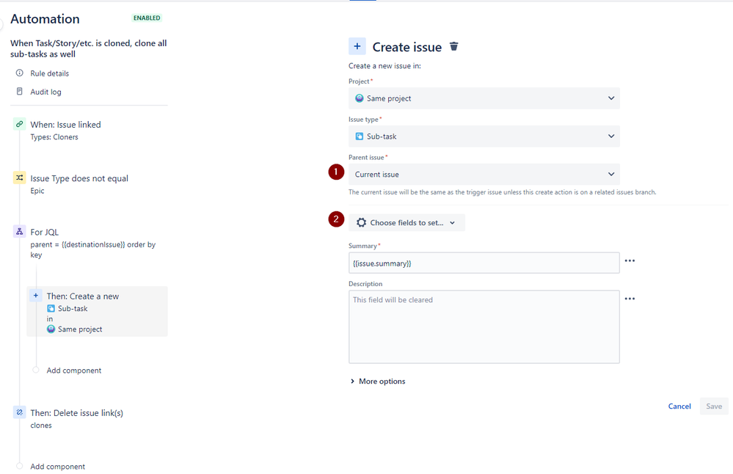733x474 pixels.
Task: Open the Audit log
Action: tap(45, 92)
